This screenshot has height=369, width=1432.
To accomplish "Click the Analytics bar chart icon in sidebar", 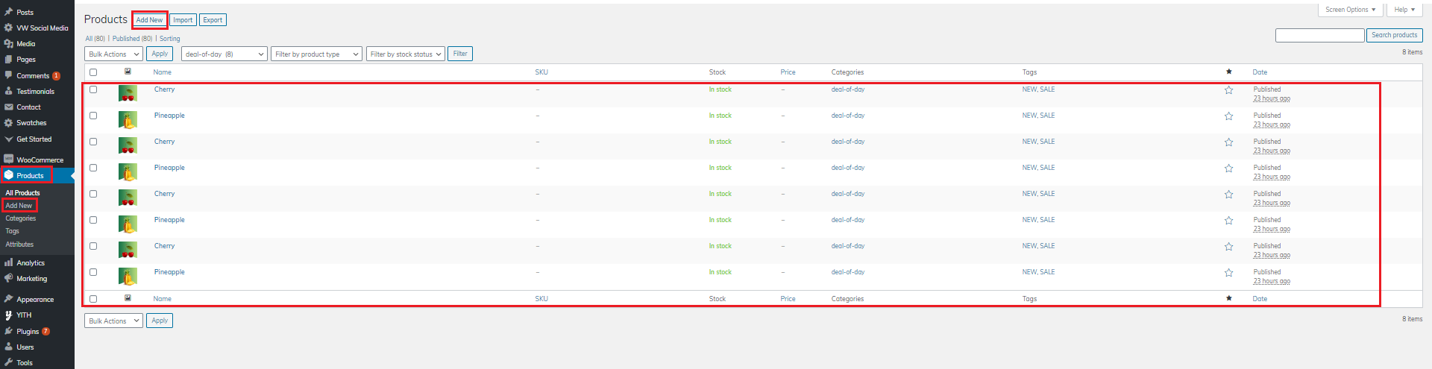I will pyautogui.click(x=8, y=262).
